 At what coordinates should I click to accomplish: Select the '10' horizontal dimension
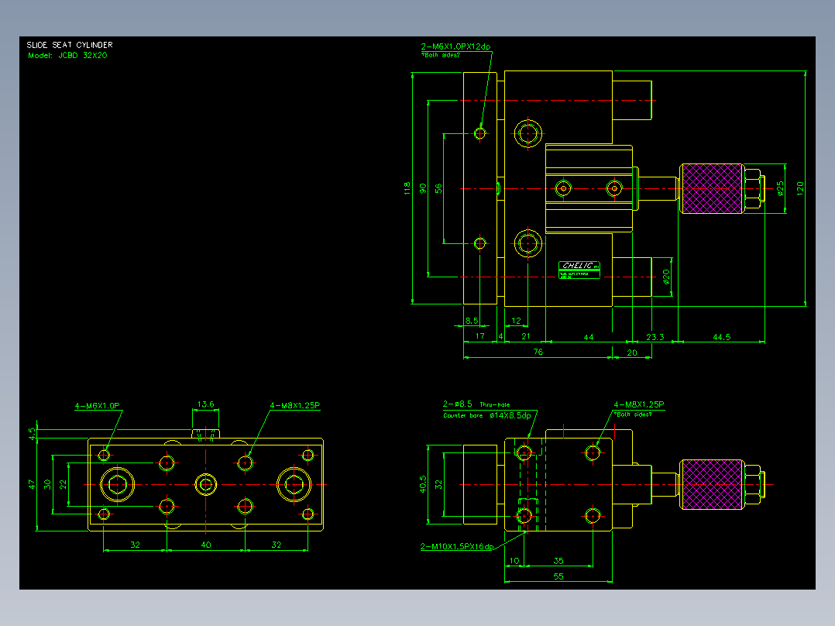(x=514, y=561)
